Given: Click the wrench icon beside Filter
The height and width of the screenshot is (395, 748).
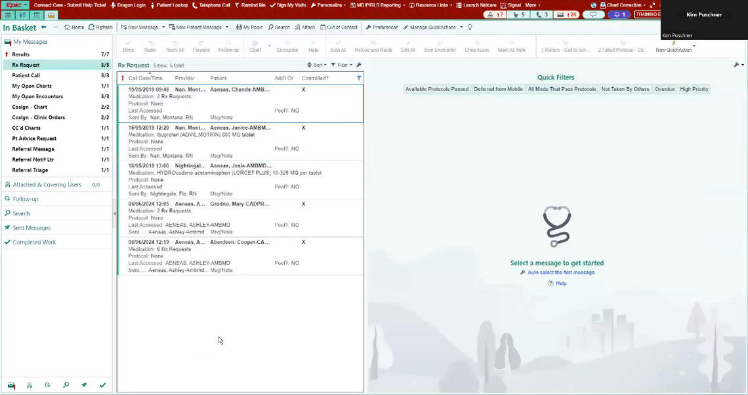Looking at the screenshot, I should pyautogui.click(x=359, y=66).
